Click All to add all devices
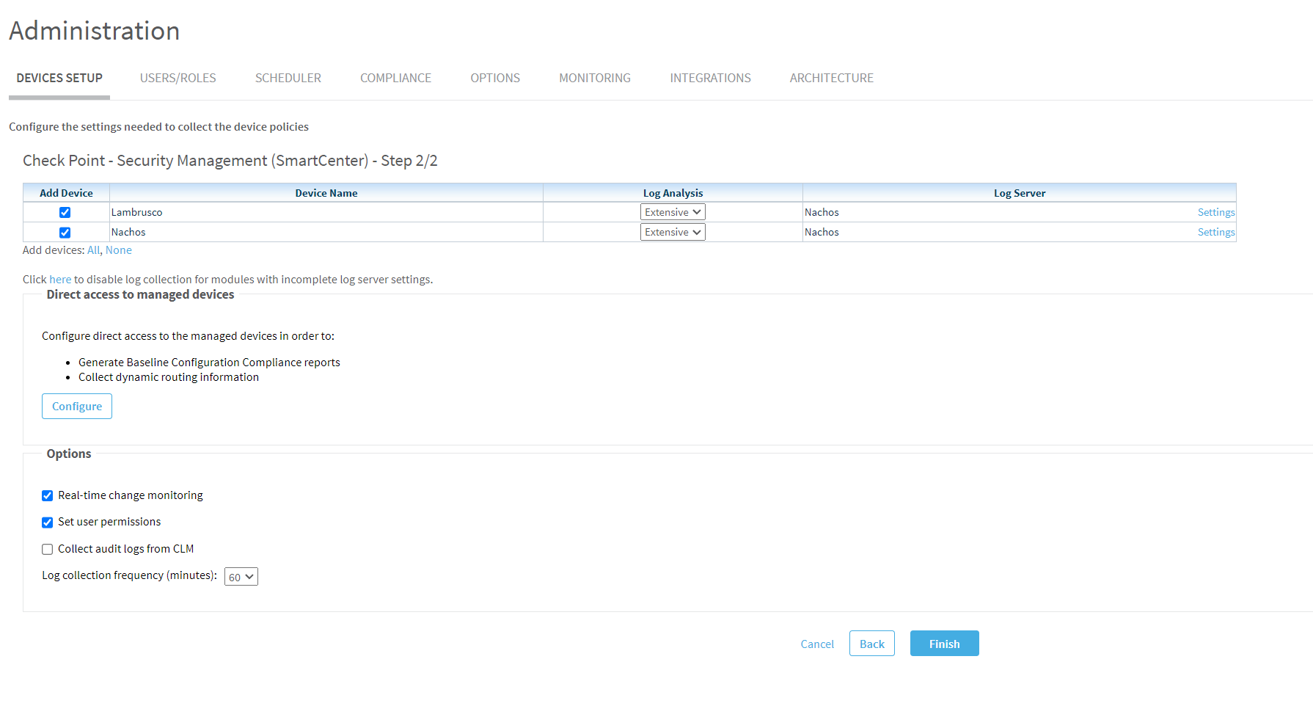Image resolution: width=1313 pixels, height=717 pixels. [x=93, y=250]
